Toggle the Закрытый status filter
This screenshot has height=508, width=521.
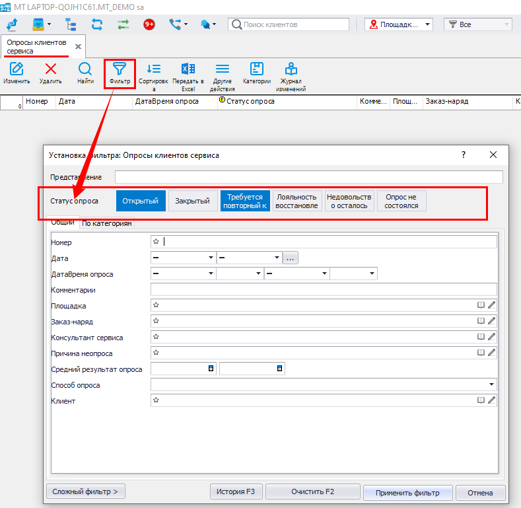[192, 201]
